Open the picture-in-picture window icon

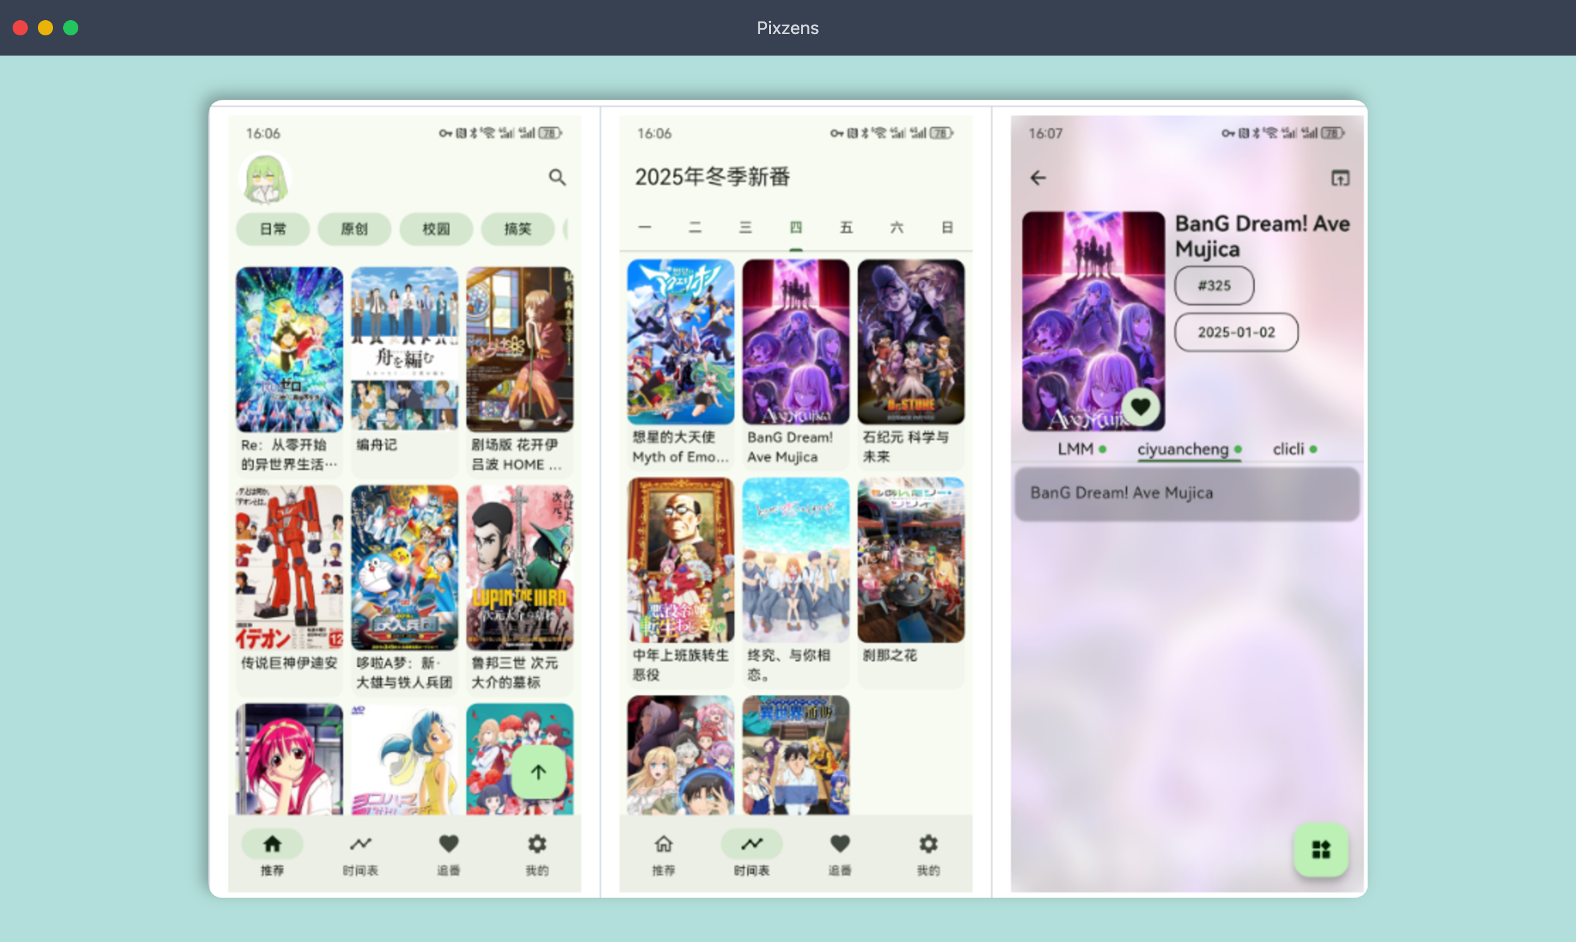click(1339, 178)
